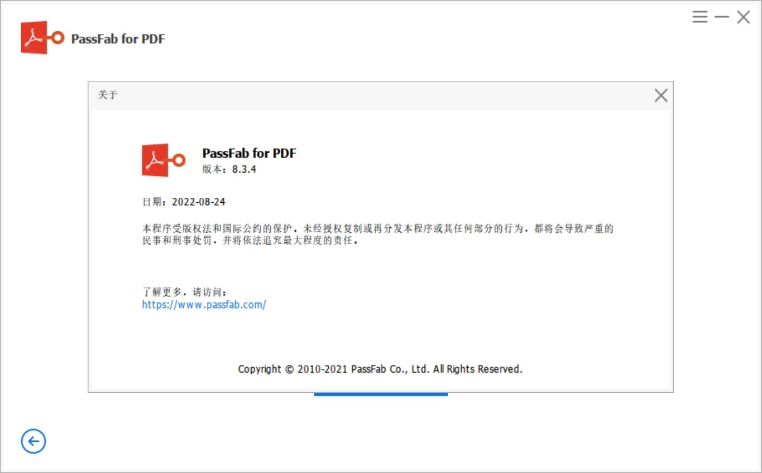Open the hamburger menu in title bar

pyautogui.click(x=699, y=17)
